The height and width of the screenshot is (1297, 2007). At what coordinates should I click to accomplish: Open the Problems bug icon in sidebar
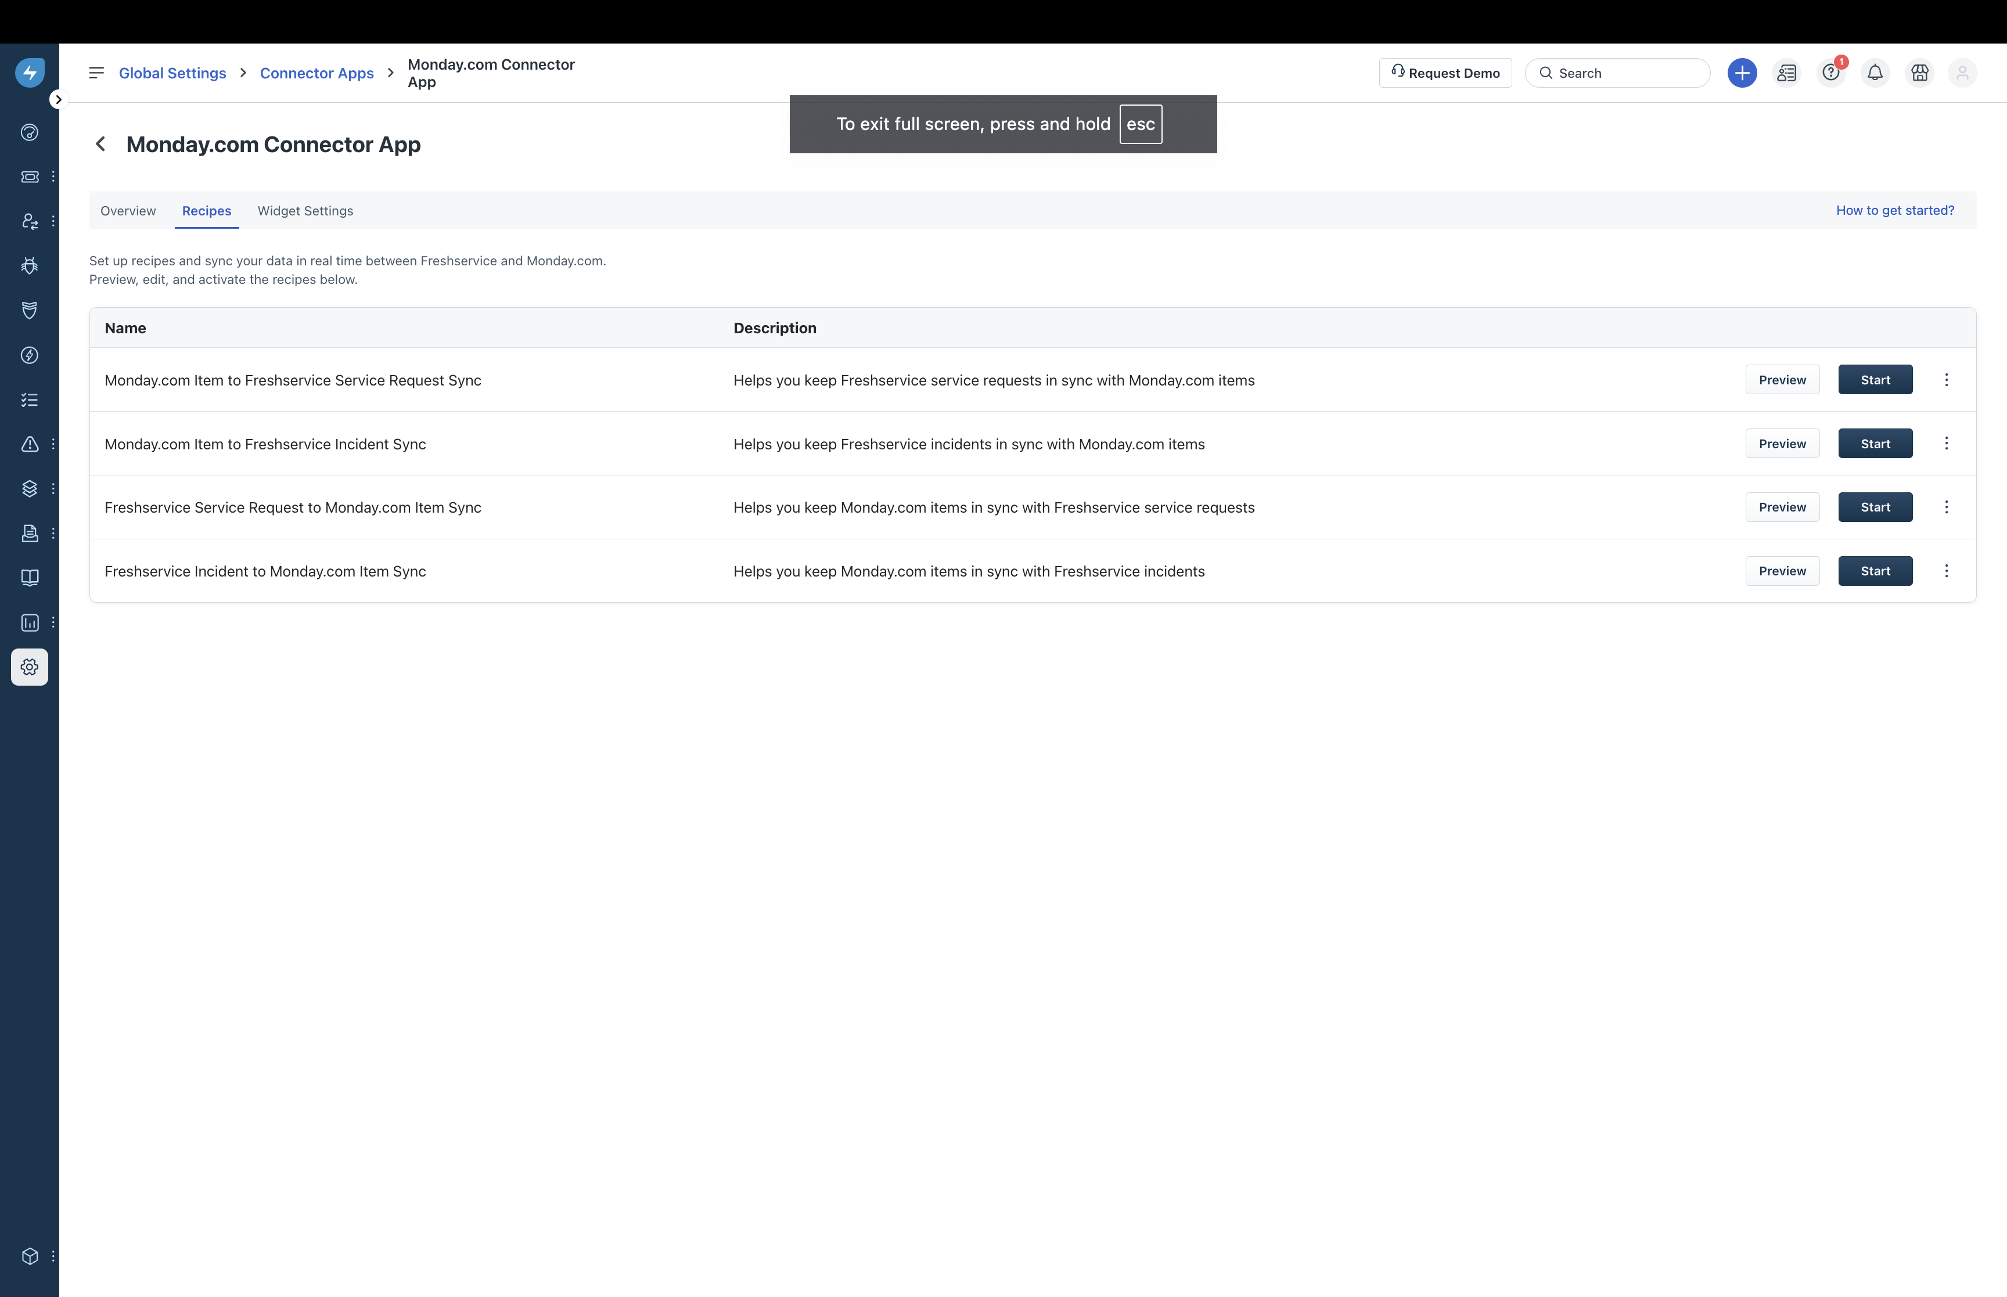[30, 266]
